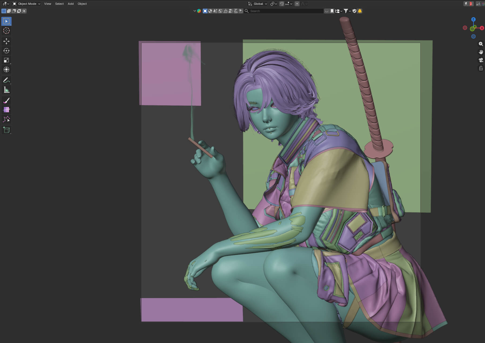Open the View menu
Image resolution: width=485 pixels, height=343 pixels.
pos(48,4)
